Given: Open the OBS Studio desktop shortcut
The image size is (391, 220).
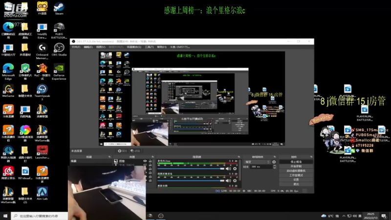Looking at the screenshot, I should coord(59,49).
